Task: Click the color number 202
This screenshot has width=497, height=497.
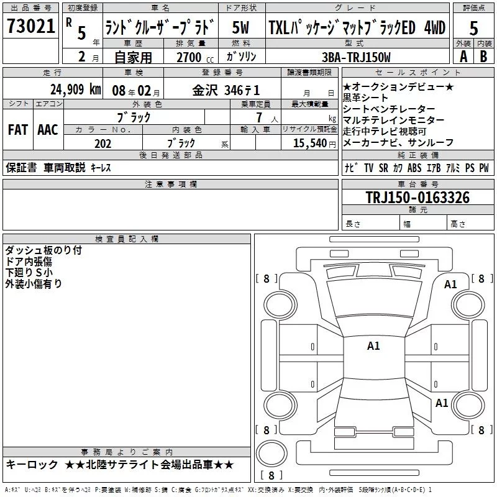Action: tap(103, 144)
